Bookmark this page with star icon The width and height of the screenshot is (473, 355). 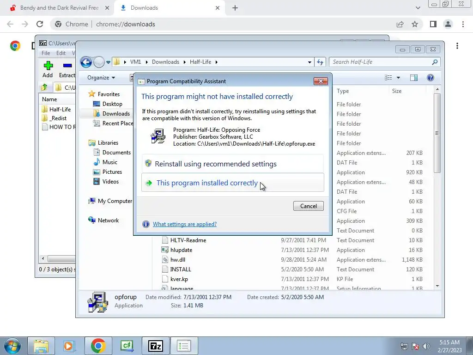tap(415, 24)
